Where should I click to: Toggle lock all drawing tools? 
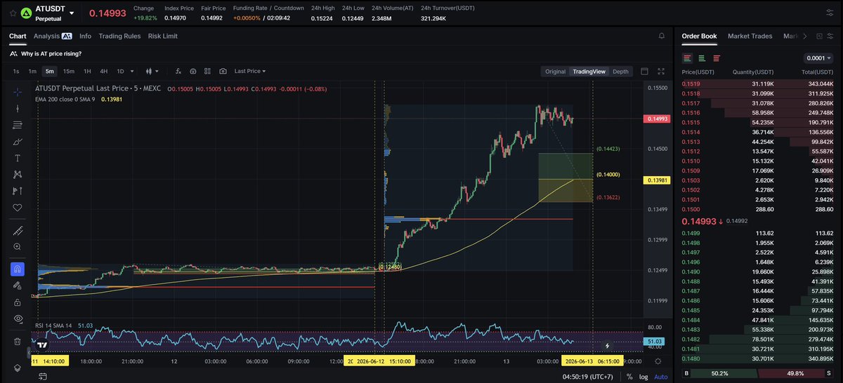pyautogui.click(x=18, y=302)
